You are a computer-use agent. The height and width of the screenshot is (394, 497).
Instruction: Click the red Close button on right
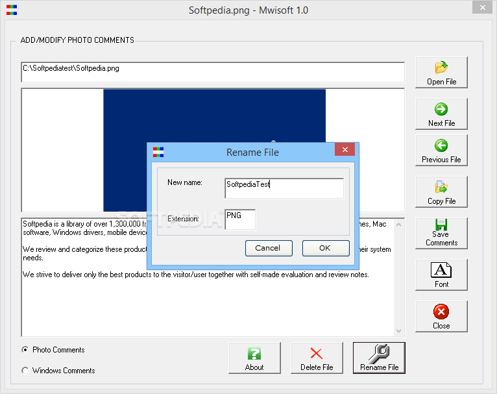coord(441,316)
